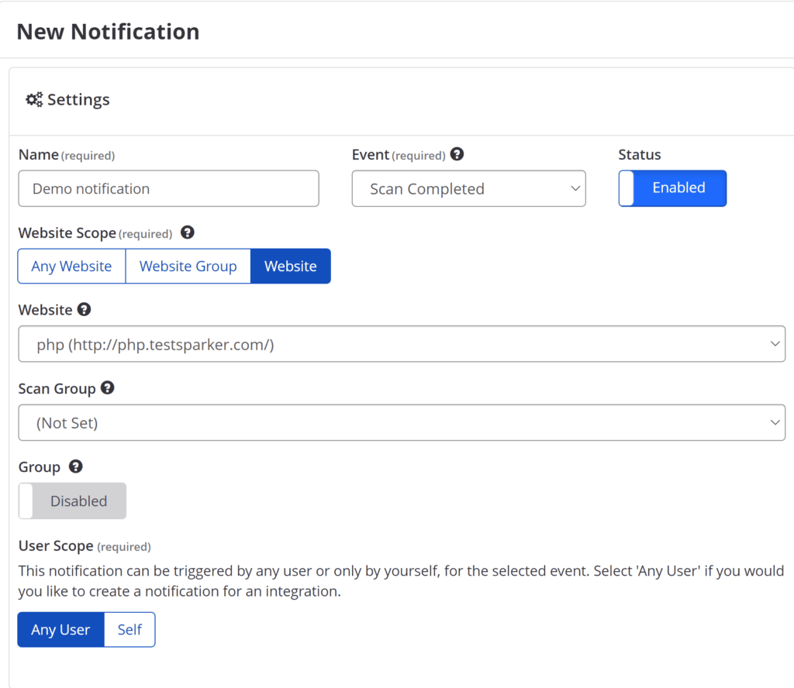The width and height of the screenshot is (794, 688).
Task: Open the Website field help icon
Action: [x=83, y=309]
